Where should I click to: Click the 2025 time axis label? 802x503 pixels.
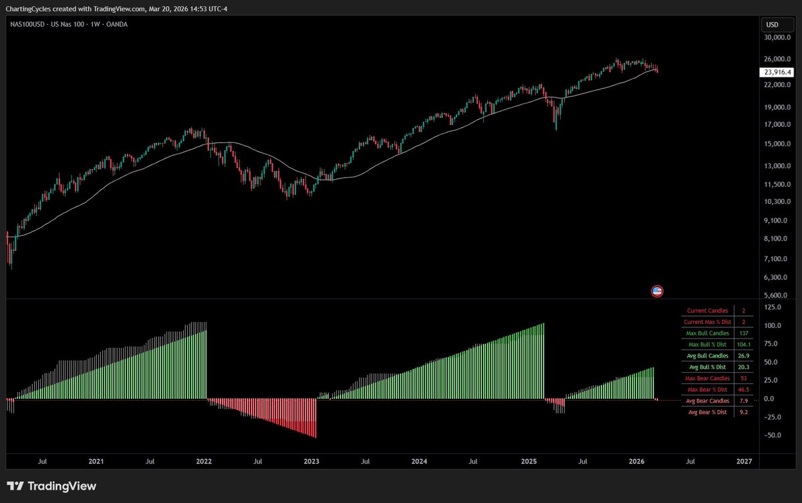[x=529, y=462]
